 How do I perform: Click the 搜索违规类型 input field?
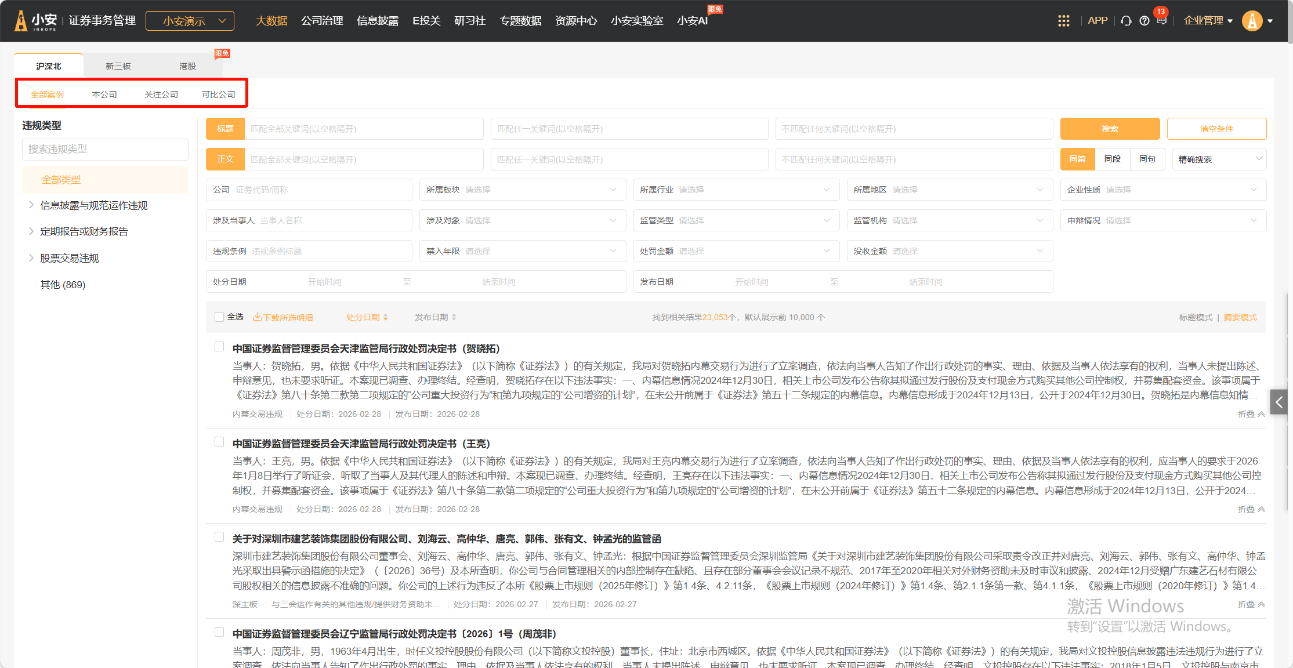click(105, 149)
